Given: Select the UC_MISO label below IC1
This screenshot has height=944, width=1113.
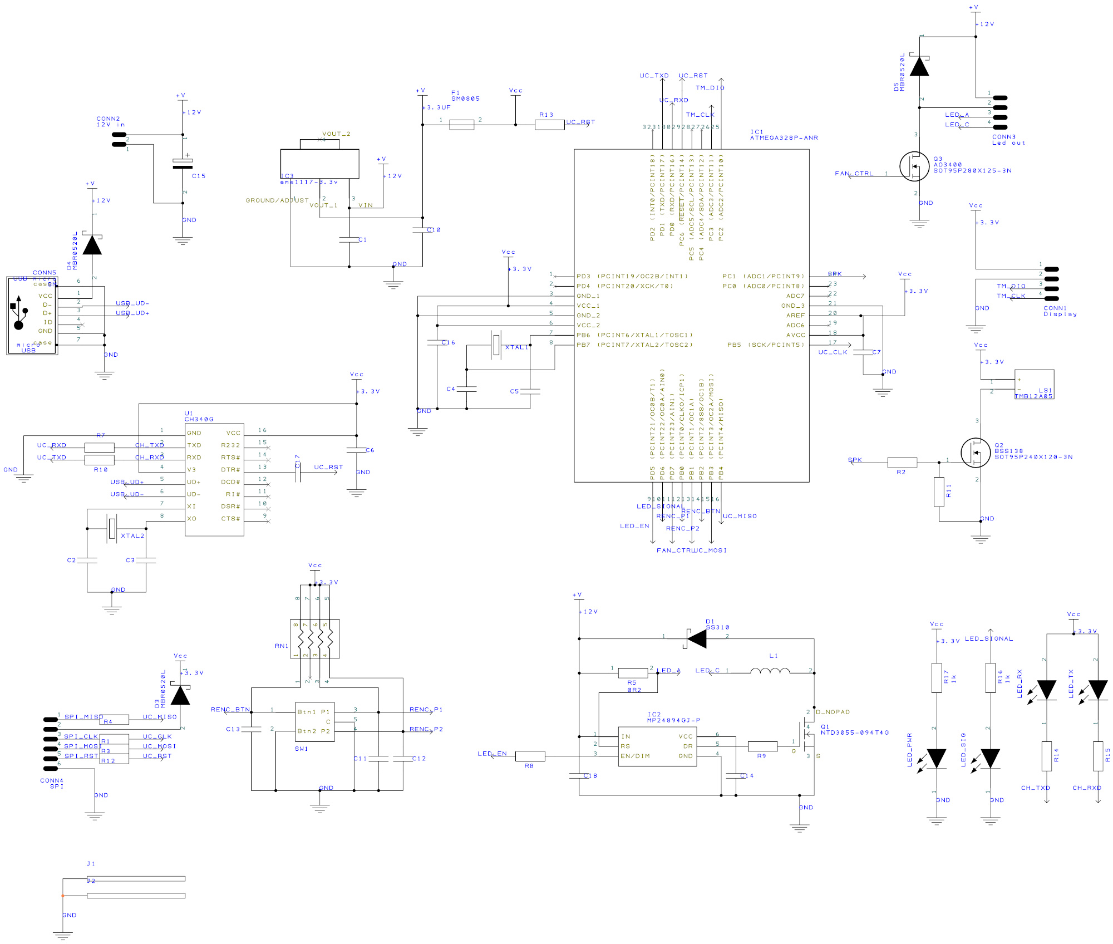Looking at the screenshot, I should [x=740, y=517].
